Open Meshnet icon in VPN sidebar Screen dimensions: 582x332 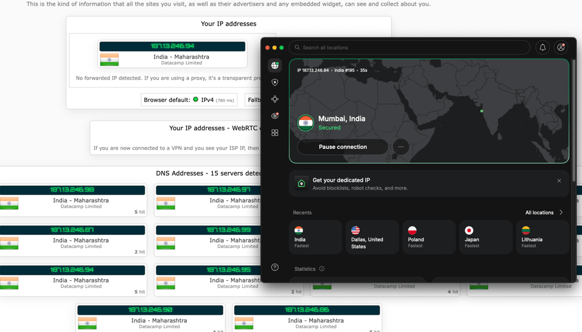coord(275,99)
